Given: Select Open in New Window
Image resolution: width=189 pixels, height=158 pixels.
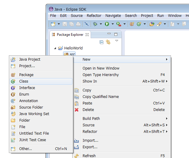Looking at the screenshot, I should (x=122, y=68).
